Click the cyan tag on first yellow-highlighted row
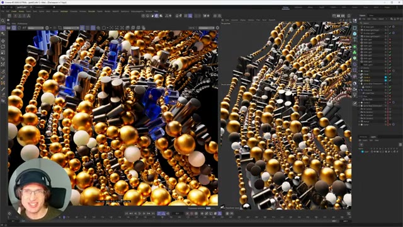The image size is (403, 227). (385, 77)
